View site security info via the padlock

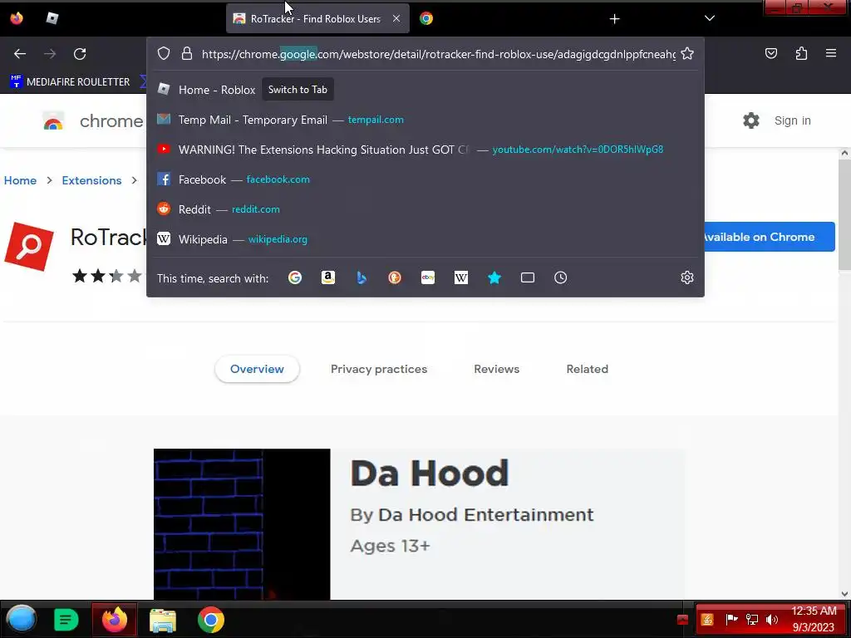pyautogui.click(x=187, y=53)
